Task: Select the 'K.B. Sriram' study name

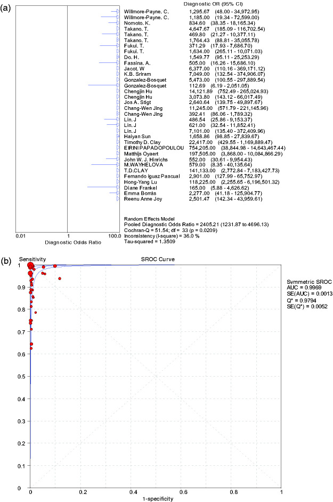Action: [x=137, y=74]
